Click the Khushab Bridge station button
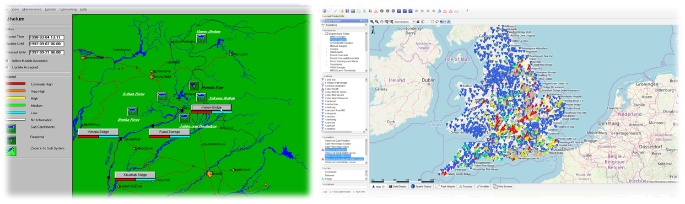The width and height of the screenshot is (685, 204). pos(135,175)
